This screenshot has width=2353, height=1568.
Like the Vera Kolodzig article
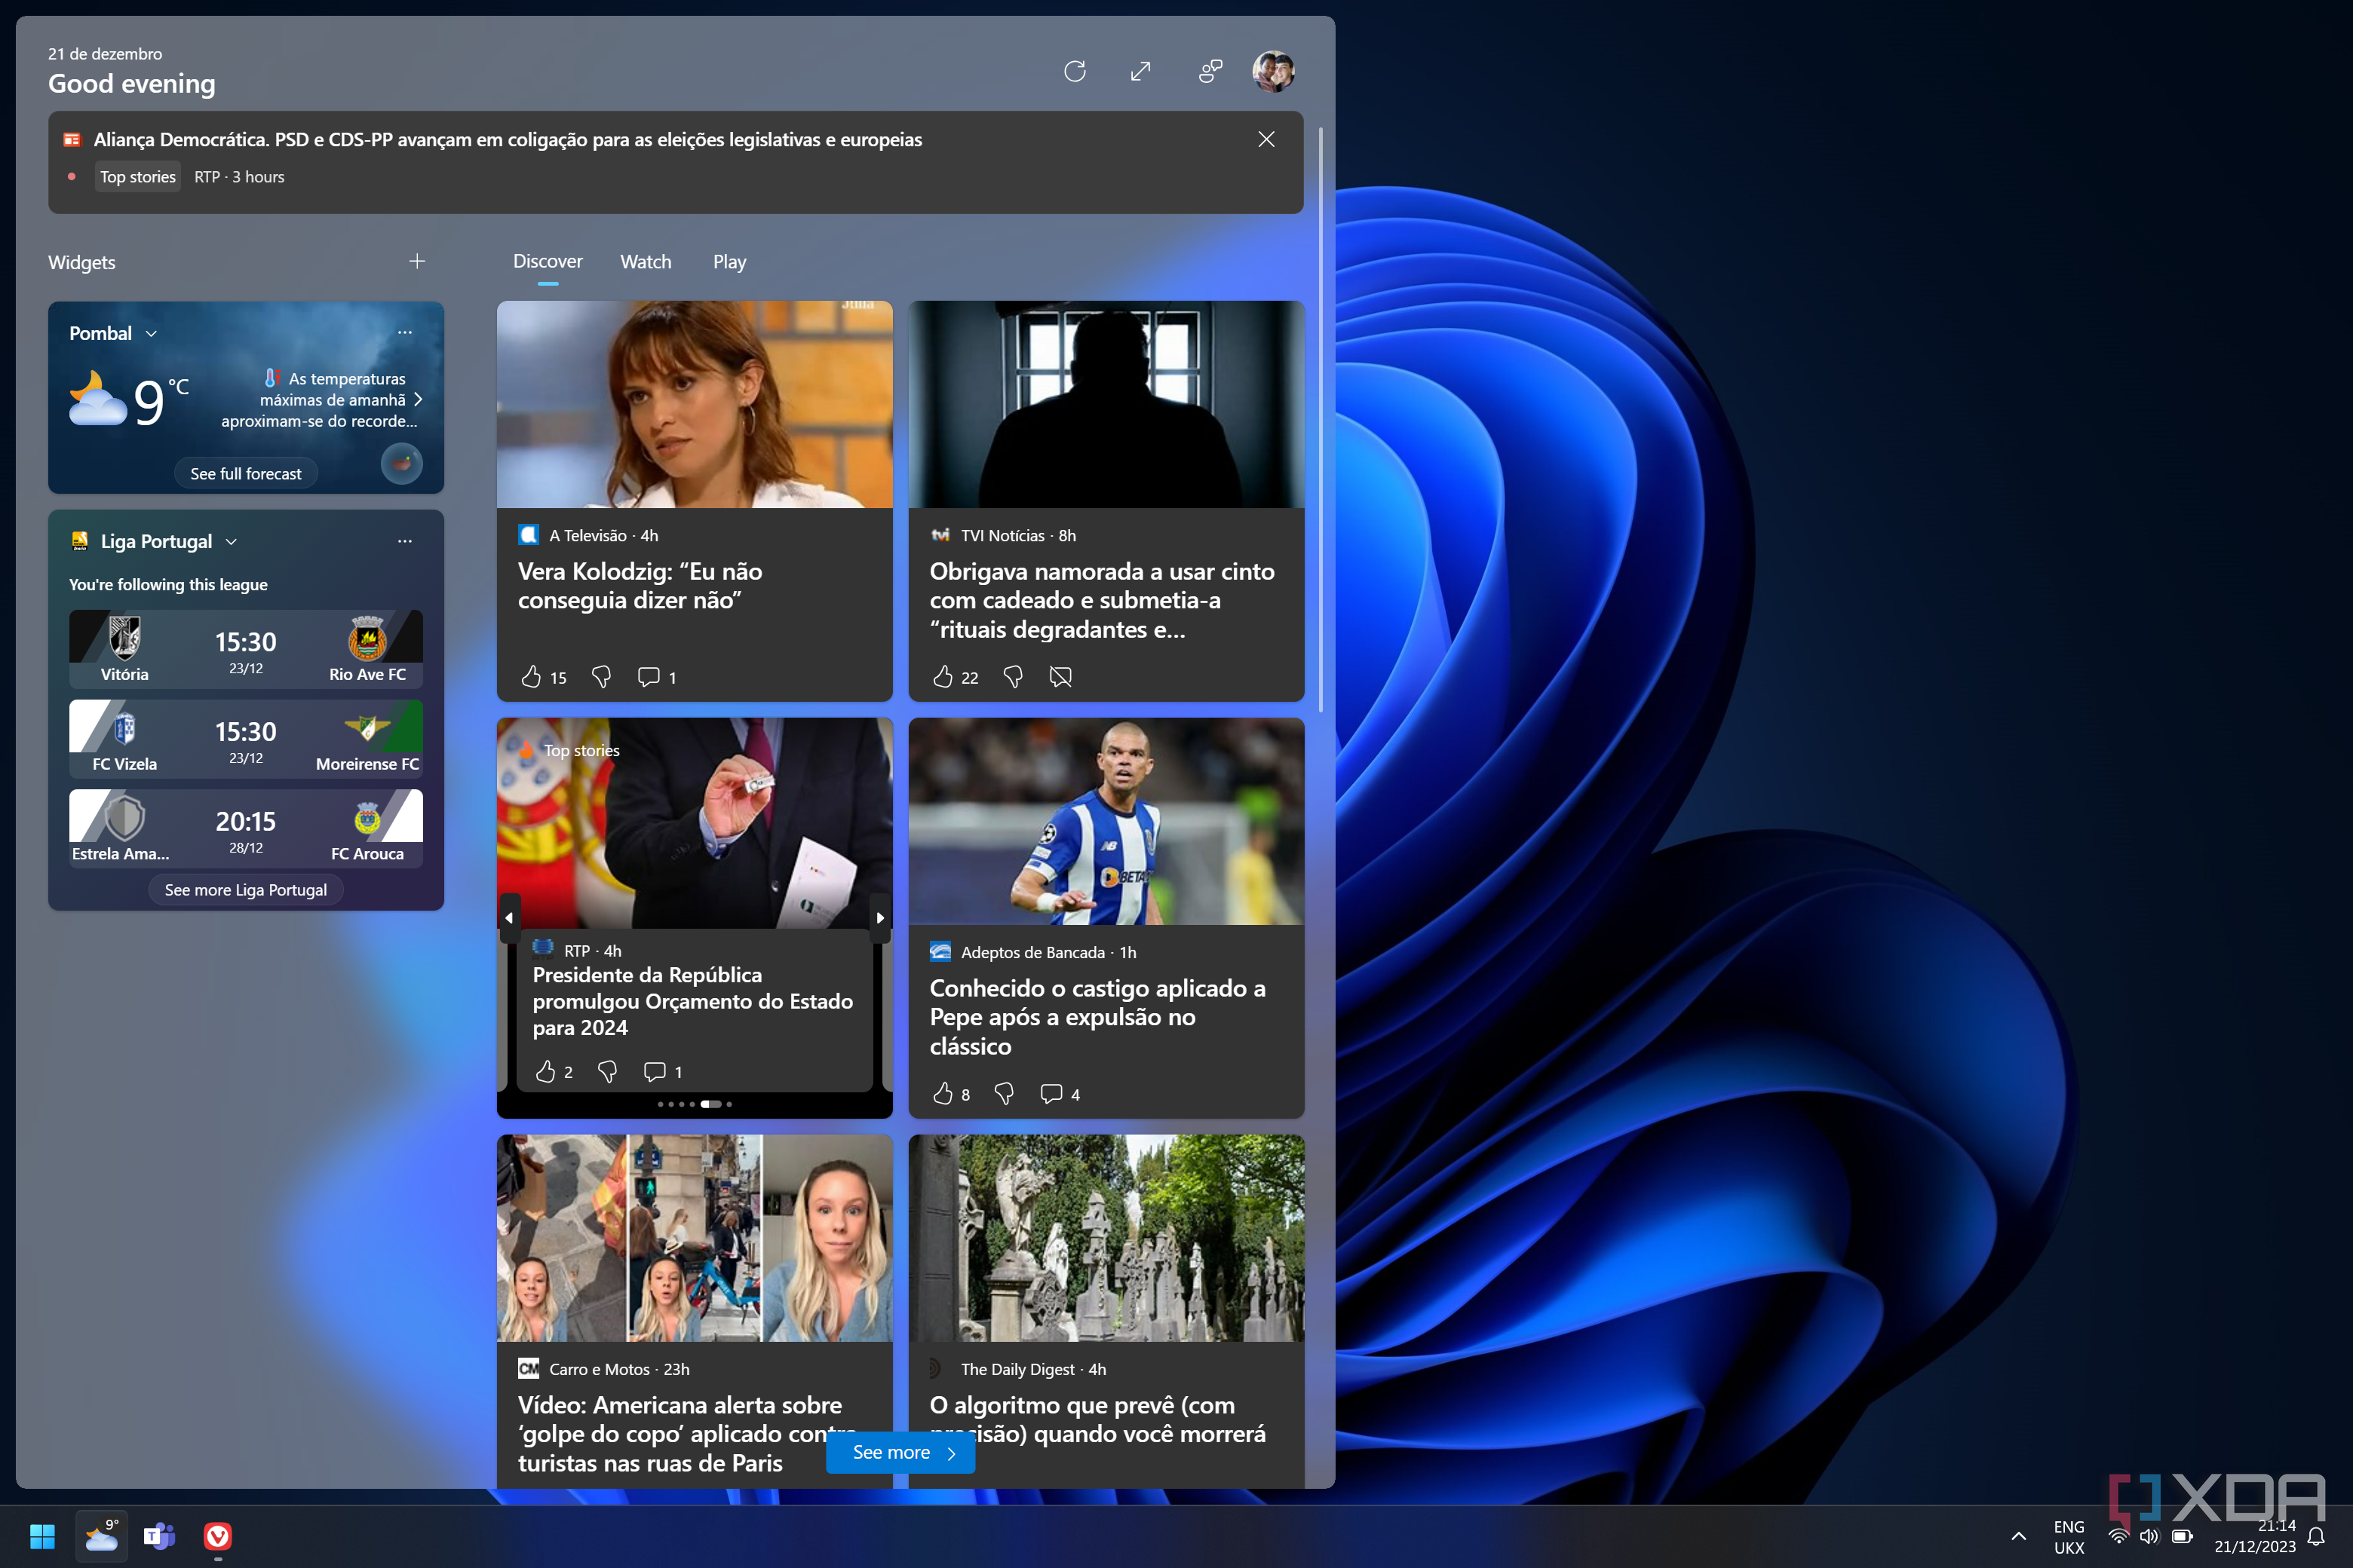point(531,677)
